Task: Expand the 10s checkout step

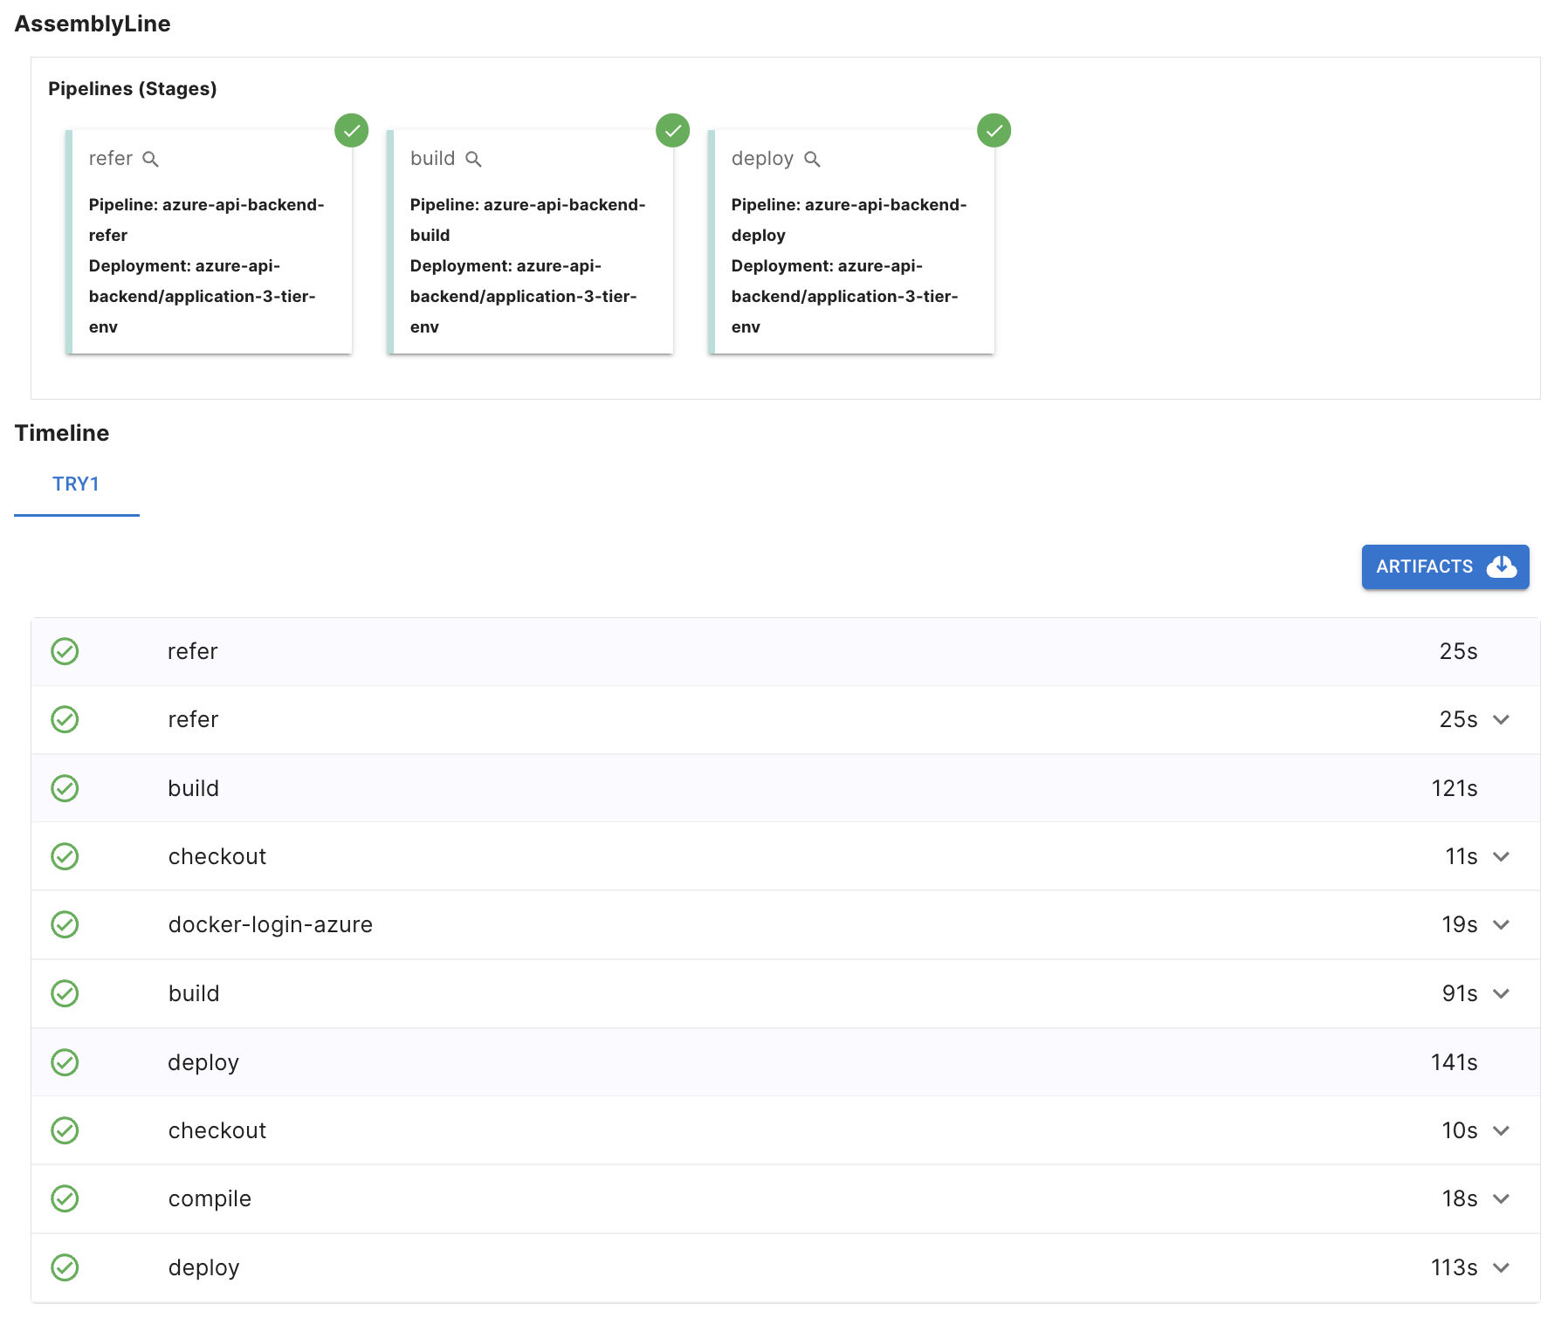Action: click(x=1501, y=1131)
